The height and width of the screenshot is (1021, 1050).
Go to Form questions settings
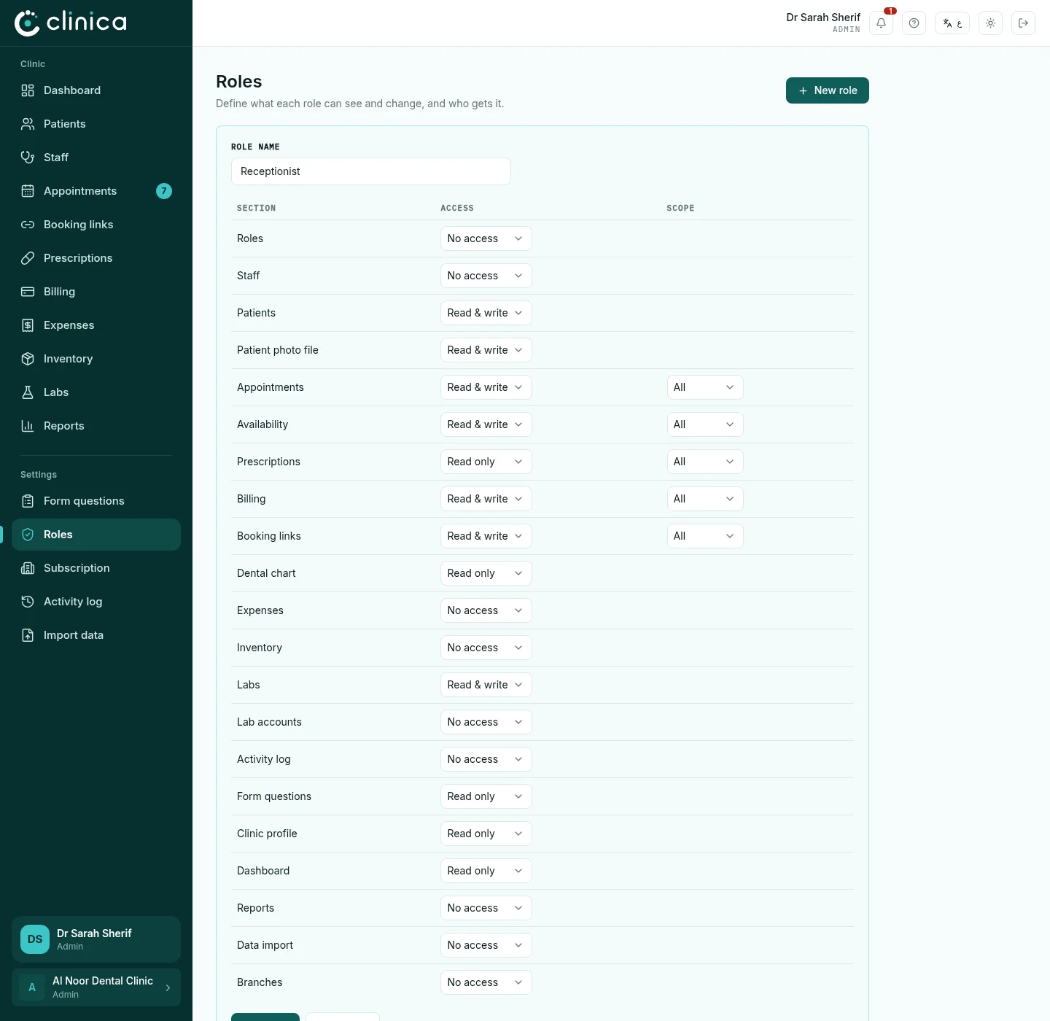click(x=96, y=501)
